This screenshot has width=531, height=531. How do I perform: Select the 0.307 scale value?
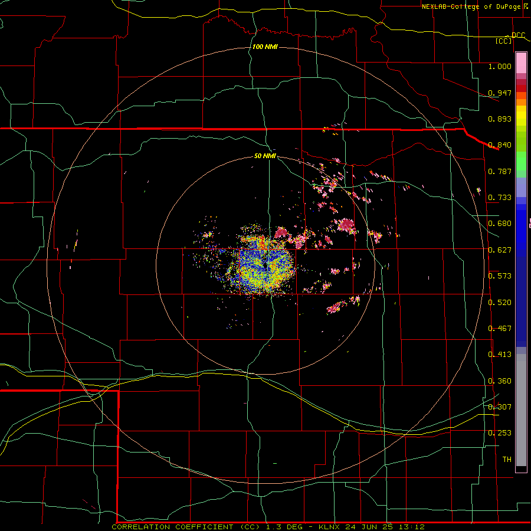[x=500, y=407]
